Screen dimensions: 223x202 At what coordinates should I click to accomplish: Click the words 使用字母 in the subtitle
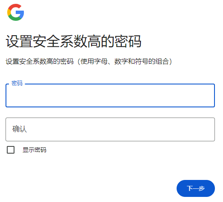point(95,62)
